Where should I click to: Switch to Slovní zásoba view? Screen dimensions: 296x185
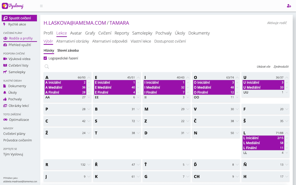68,50
